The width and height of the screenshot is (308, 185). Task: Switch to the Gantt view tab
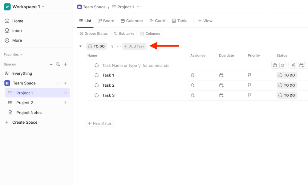click(157, 21)
